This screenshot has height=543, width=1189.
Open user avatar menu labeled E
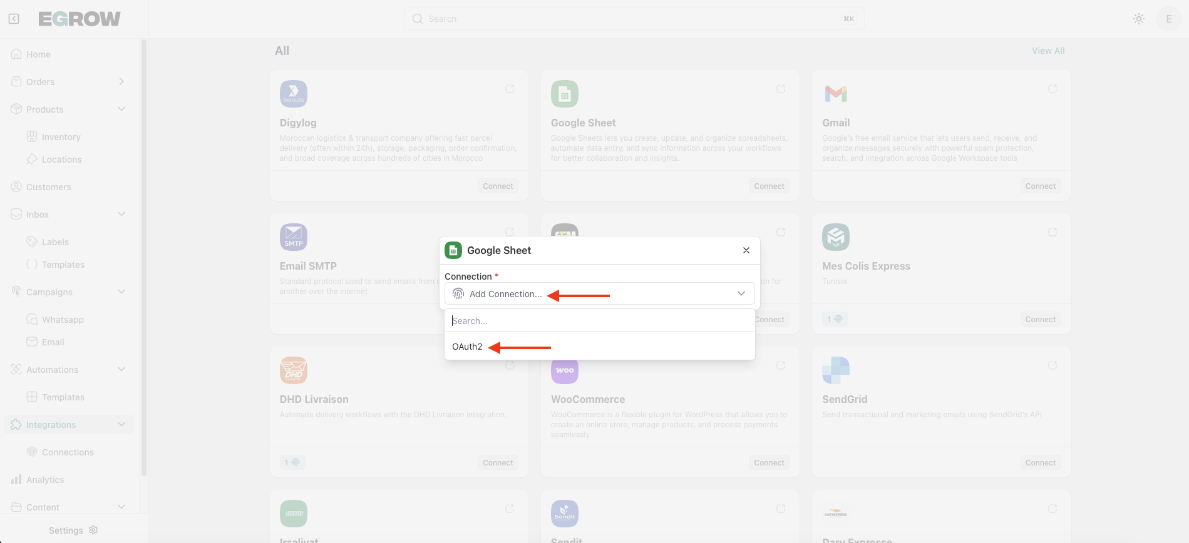[1168, 19]
